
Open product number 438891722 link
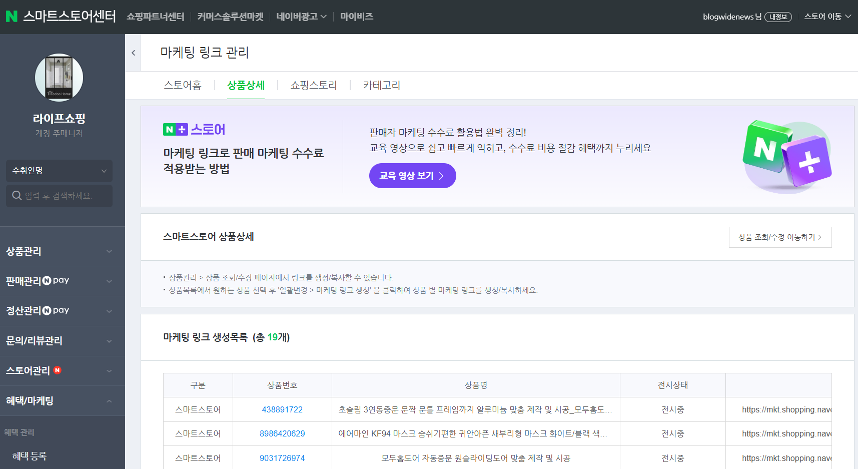(x=282, y=409)
